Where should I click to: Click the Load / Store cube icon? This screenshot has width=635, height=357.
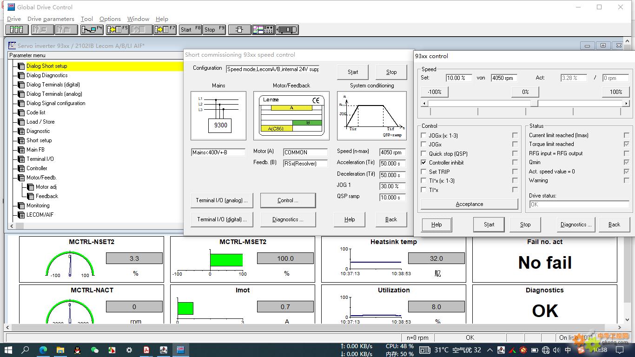coord(21,122)
